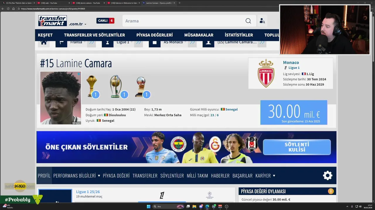The image size is (375, 210).
Task: Open the Keşfet menu
Action: pos(45,35)
